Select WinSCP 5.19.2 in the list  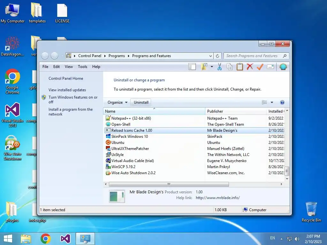[194, 167]
